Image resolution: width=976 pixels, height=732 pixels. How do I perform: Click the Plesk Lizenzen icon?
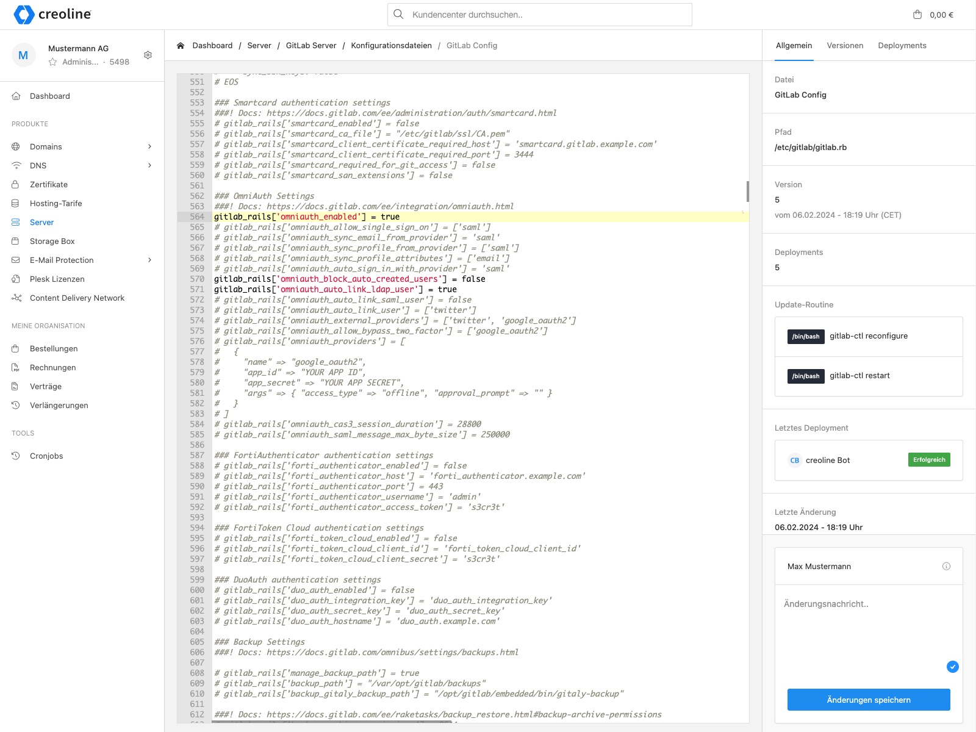16,279
